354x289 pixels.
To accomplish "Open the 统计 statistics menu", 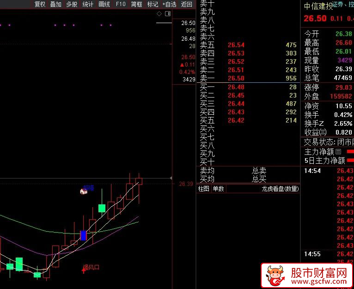I will [88, 4].
